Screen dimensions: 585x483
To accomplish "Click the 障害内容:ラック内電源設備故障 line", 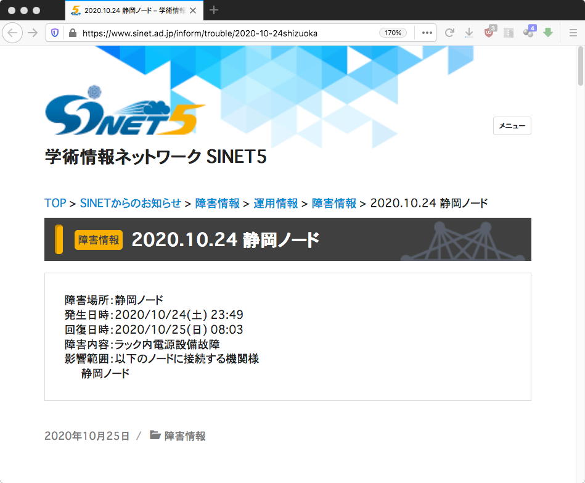I will pos(142,344).
